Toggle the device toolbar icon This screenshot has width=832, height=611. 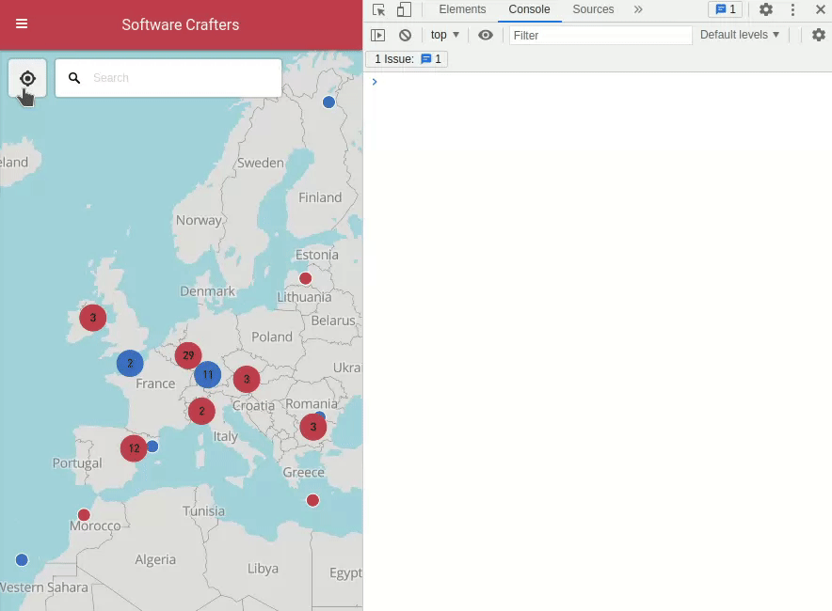coord(405,9)
